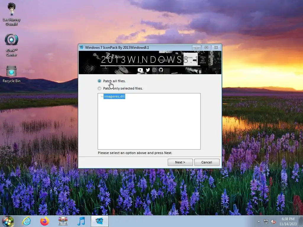Open the GitHub icon in banner
Image resolution: width=303 pixels, height=227 pixels.
pos(161,70)
